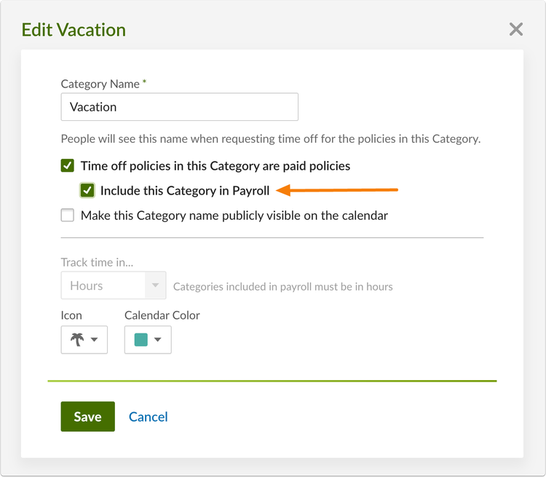Click the 'Make this Category name publicly visible' label
Screen dimensions: 546x477
pyautogui.click(x=234, y=216)
